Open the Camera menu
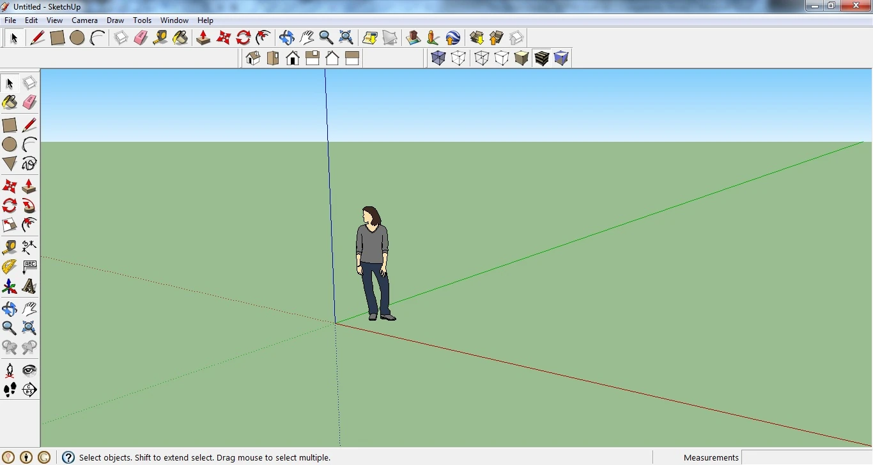The image size is (873, 465). [x=84, y=20]
